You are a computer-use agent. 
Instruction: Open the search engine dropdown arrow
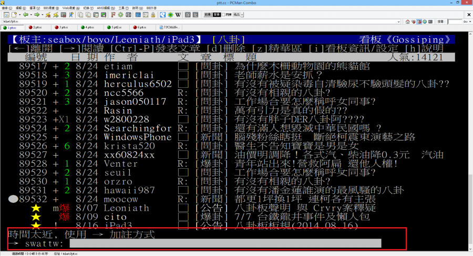[469, 22]
